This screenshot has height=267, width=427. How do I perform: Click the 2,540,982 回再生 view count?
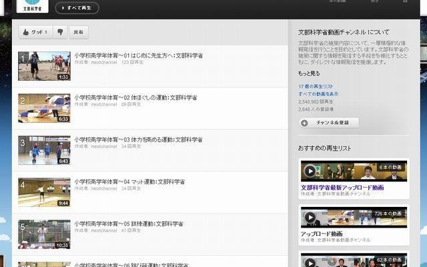click(316, 101)
